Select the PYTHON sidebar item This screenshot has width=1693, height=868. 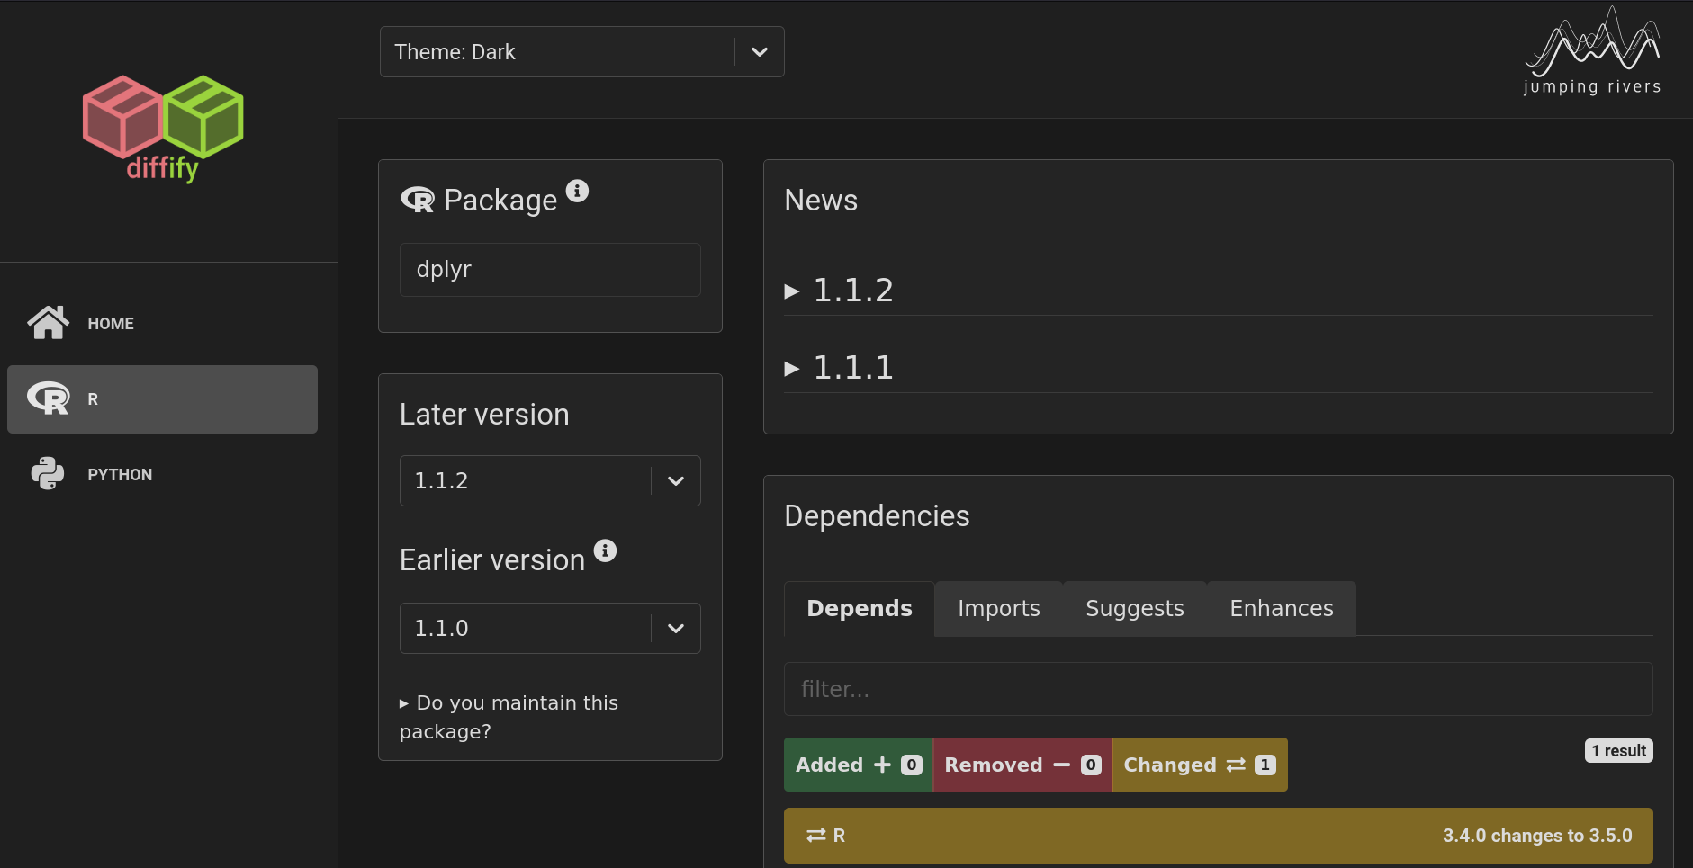pos(162,474)
